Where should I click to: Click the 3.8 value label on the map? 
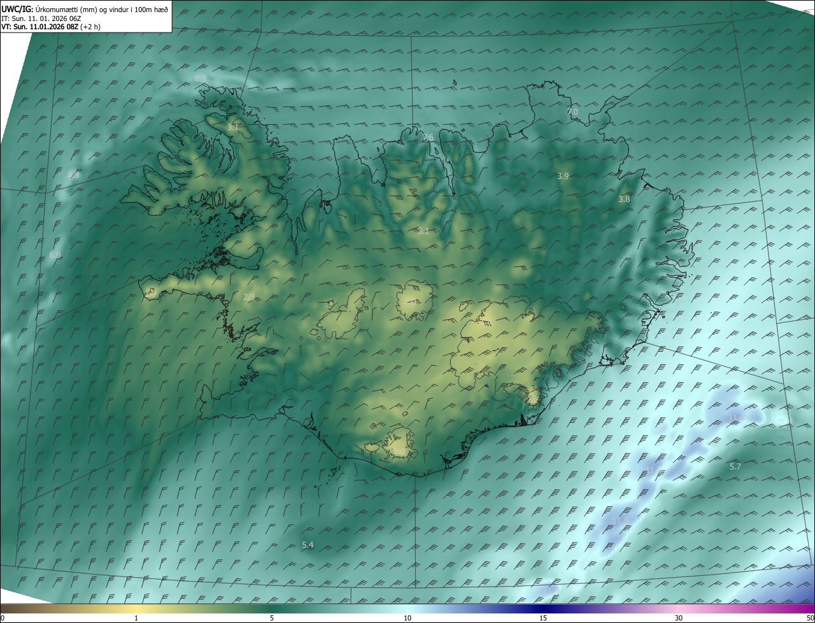coord(624,199)
